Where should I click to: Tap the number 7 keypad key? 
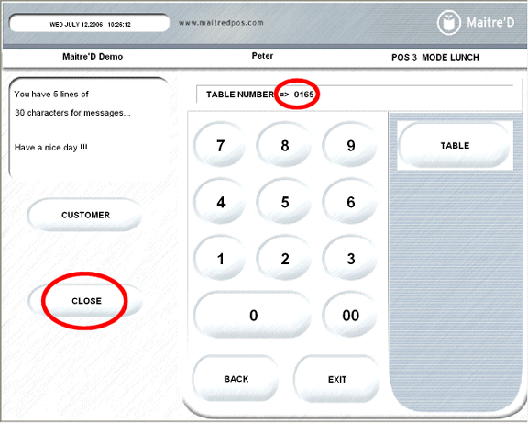click(x=220, y=145)
